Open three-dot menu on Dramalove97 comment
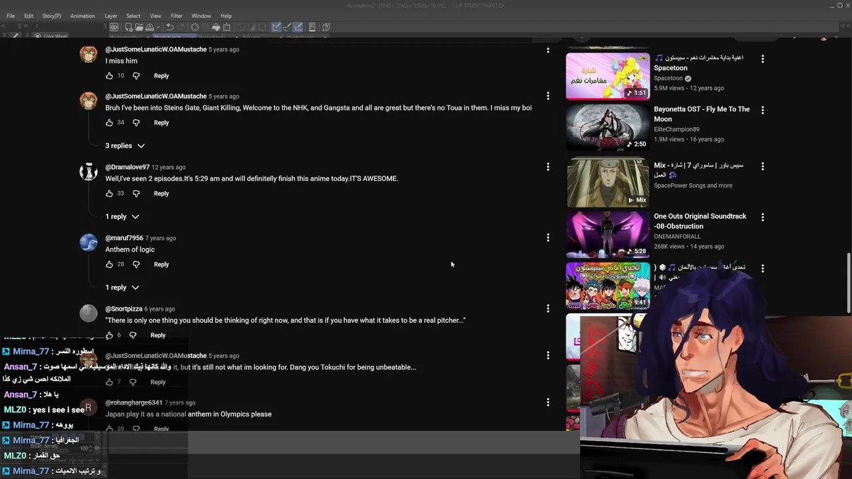This screenshot has width=852, height=479. click(x=548, y=167)
